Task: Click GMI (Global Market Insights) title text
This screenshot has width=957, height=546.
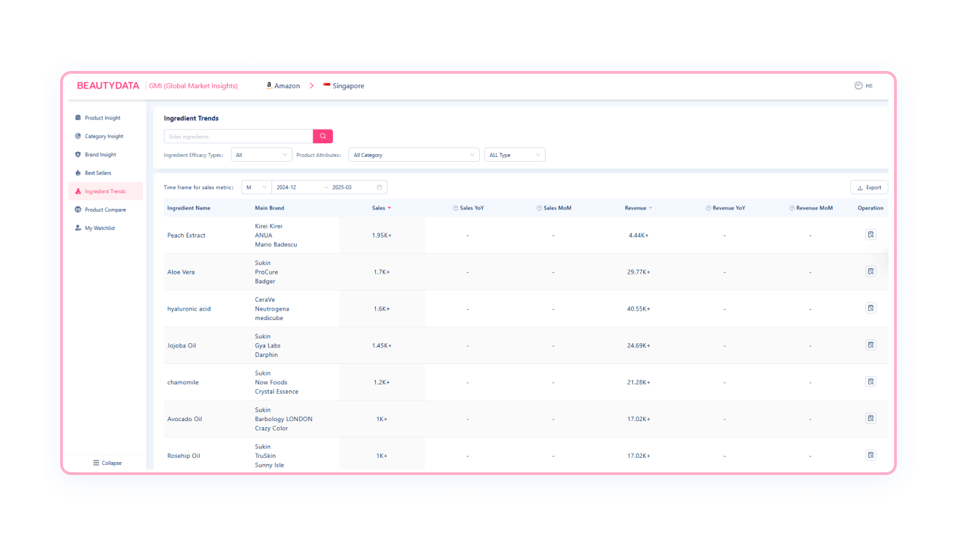Action: (x=193, y=86)
